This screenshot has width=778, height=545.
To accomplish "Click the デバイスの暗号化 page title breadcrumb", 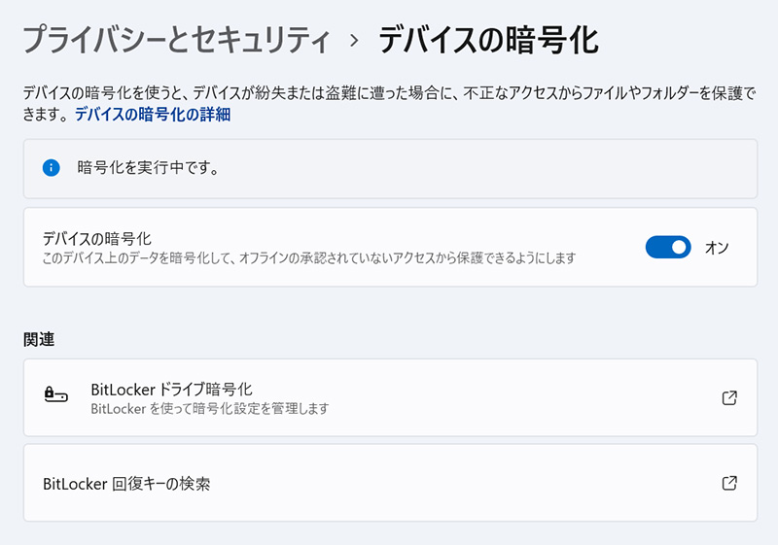I will (x=487, y=41).
